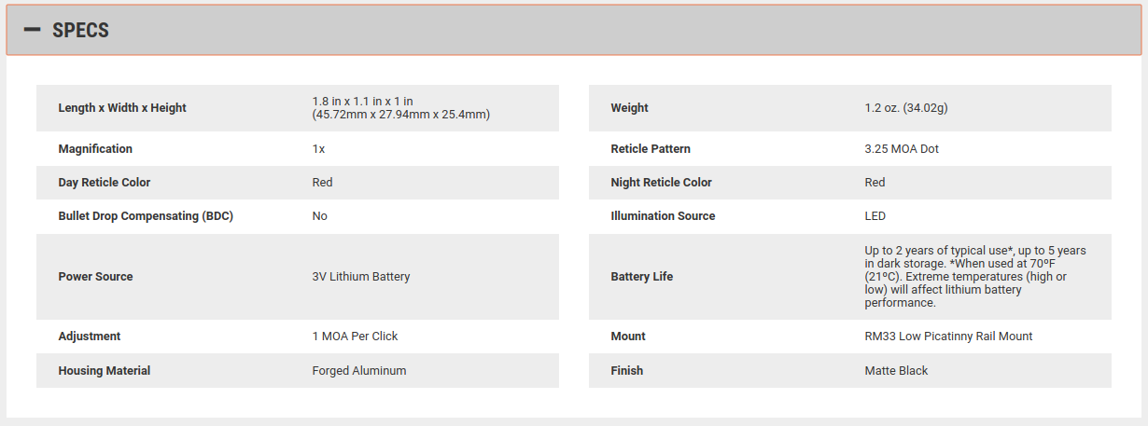Image resolution: width=1148 pixels, height=426 pixels.
Task: Collapse the SPECS section via minus icon
Action: click(32, 30)
